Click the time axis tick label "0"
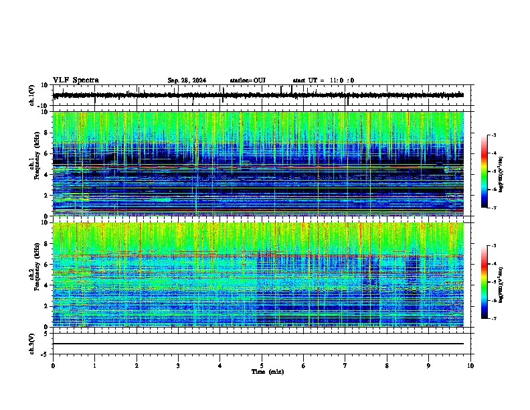The width and height of the screenshot is (530, 410). 53,366
